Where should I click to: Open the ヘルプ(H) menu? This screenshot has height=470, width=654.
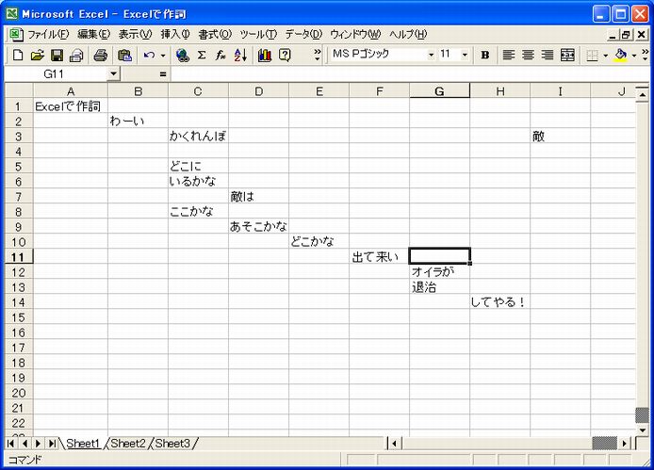pyautogui.click(x=408, y=34)
